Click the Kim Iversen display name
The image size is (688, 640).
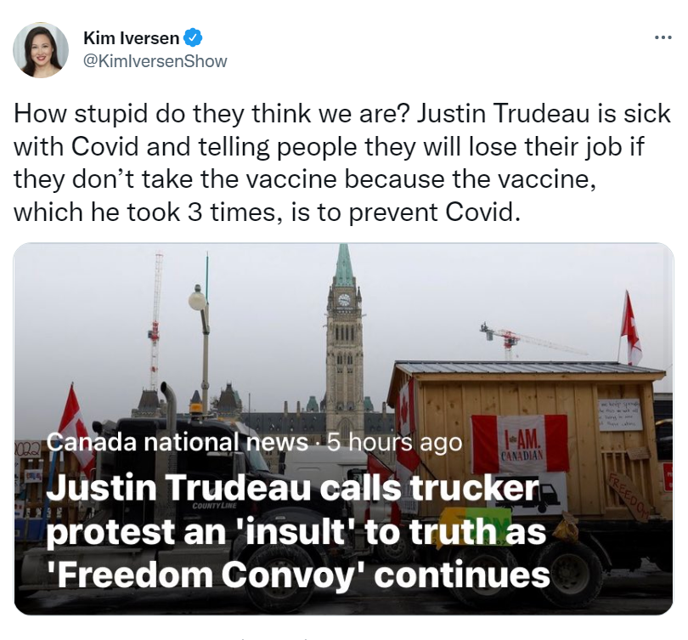point(131,38)
